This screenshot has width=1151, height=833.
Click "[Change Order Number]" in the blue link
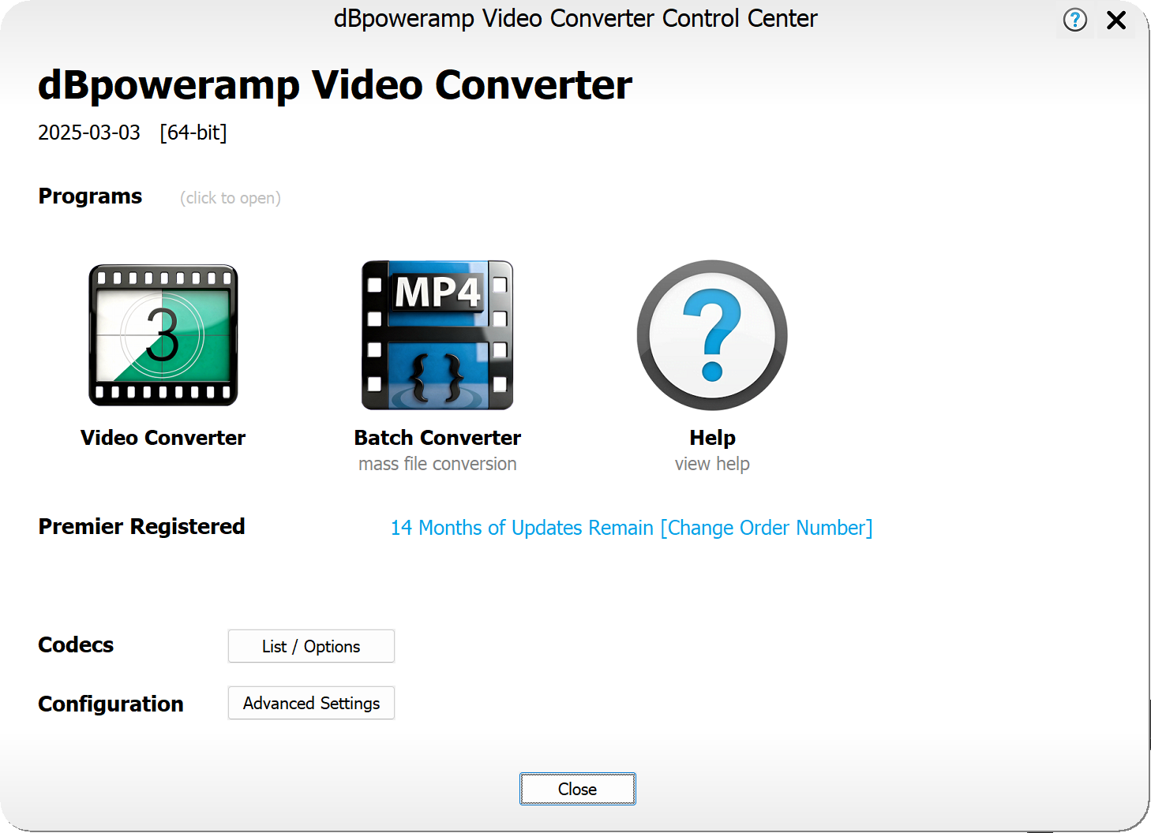click(767, 528)
